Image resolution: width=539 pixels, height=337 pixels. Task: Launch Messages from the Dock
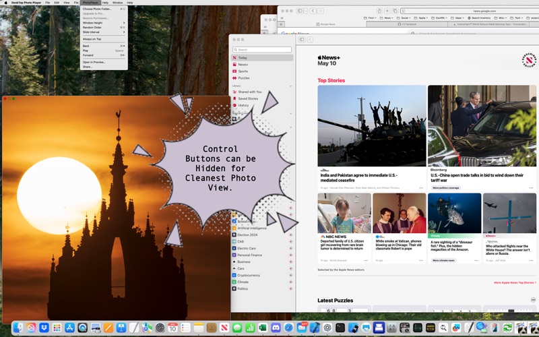237,328
